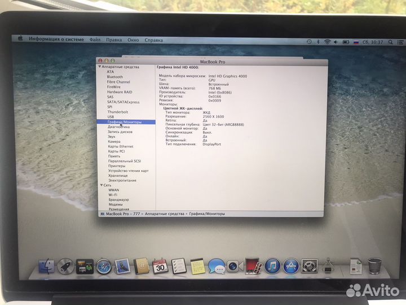Open Finder from the Dock
This screenshot has width=406, height=305.
47,266
